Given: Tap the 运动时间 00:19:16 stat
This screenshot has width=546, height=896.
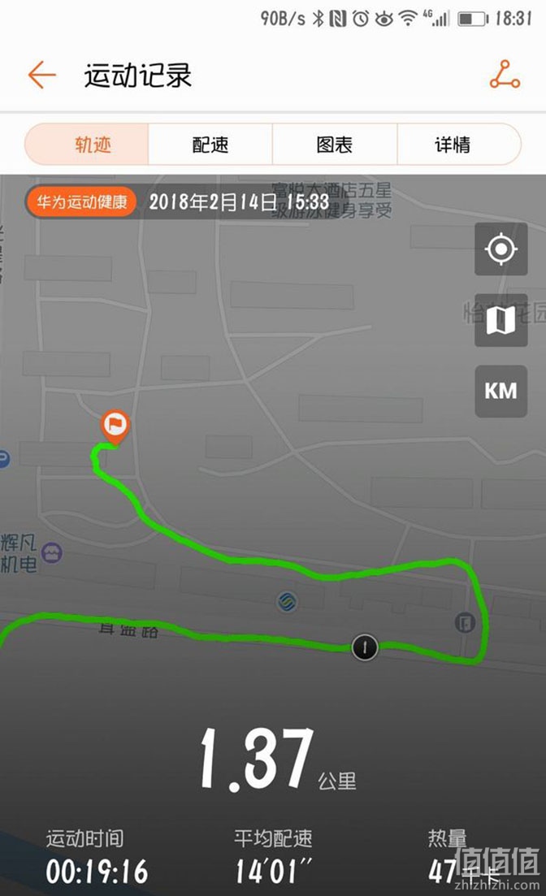Looking at the screenshot, I should point(96,856).
